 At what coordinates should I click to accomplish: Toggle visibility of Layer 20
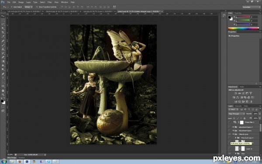click(230, 148)
